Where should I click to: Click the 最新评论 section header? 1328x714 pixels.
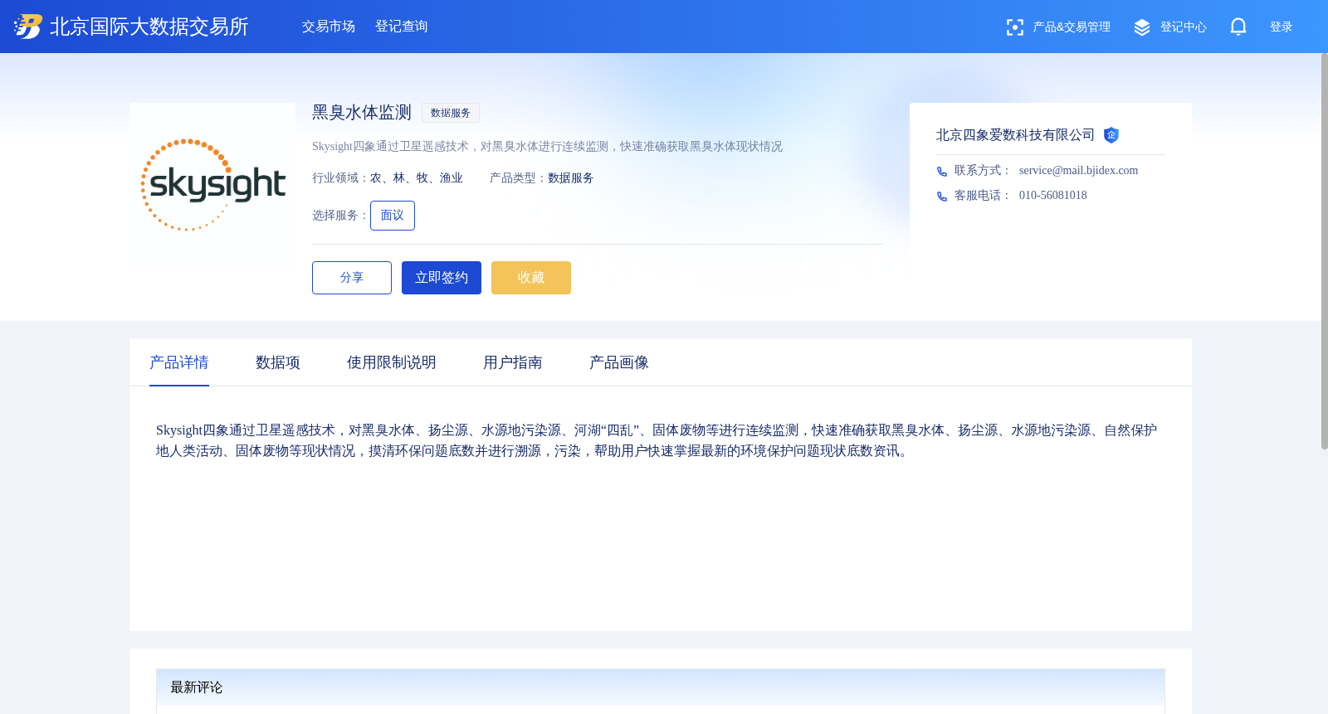[x=661, y=687]
